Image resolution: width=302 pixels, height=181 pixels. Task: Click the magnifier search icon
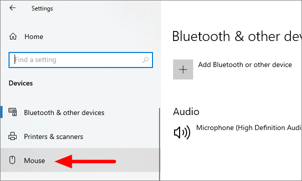(145, 60)
